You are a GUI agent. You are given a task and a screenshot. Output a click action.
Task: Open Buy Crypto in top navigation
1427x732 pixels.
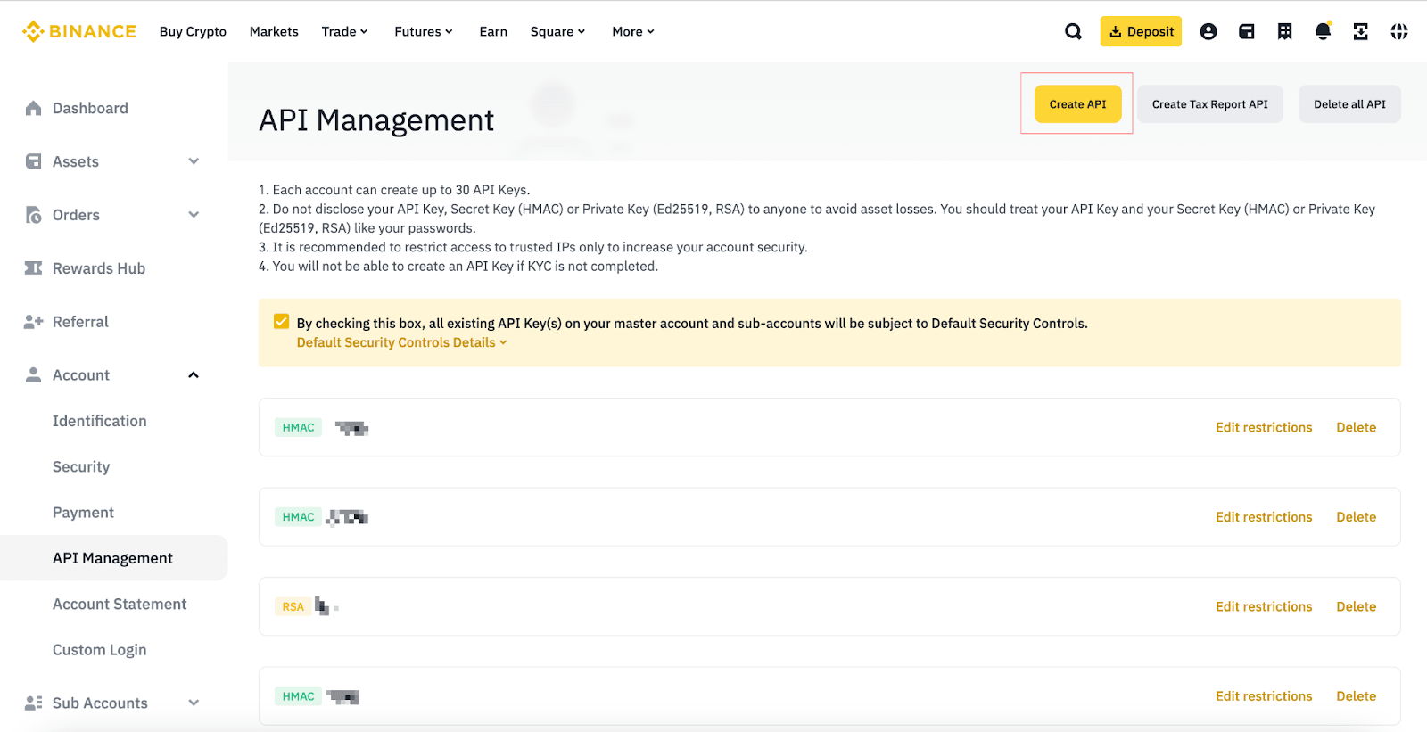tap(193, 32)
